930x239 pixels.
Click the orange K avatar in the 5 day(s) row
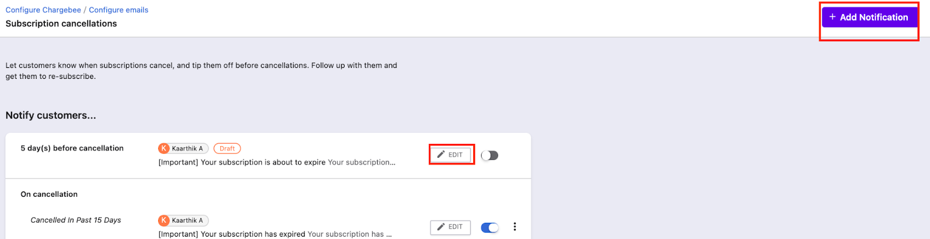point(164,149)
